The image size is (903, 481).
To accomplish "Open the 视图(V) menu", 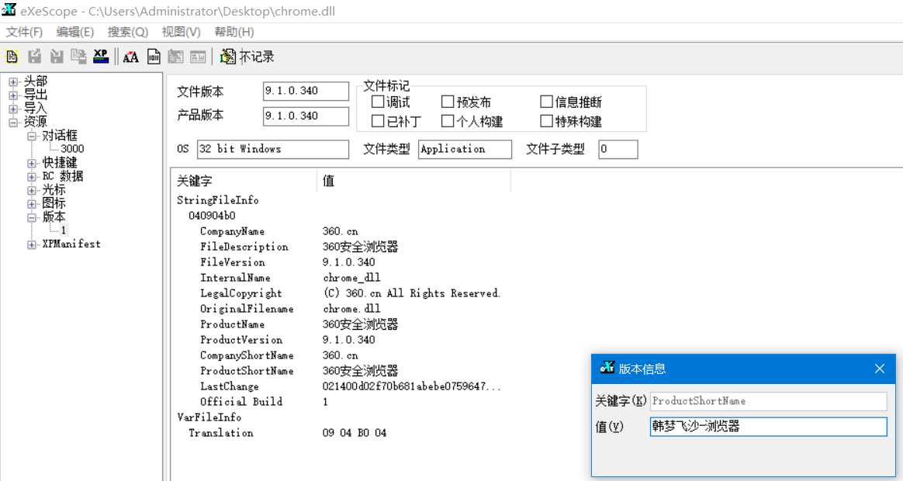I will 181,32.
